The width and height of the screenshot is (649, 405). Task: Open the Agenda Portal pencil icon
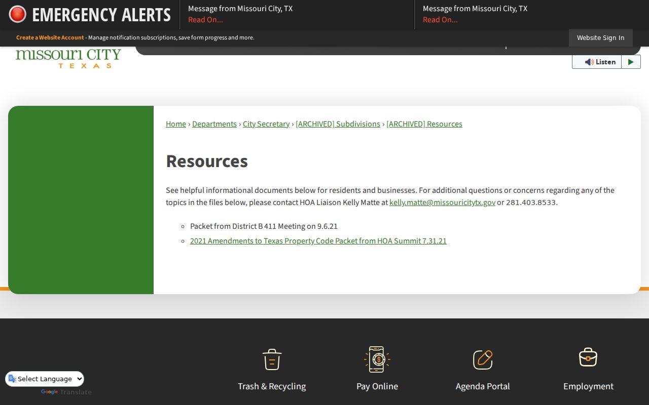tap(483, 359)
